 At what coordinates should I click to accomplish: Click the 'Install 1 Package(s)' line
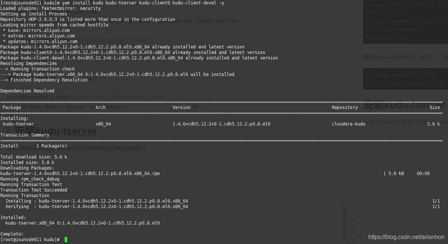[34, 146]
